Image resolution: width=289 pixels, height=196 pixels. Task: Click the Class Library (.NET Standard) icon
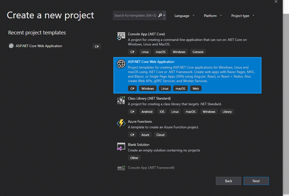[x=121, y=100]
